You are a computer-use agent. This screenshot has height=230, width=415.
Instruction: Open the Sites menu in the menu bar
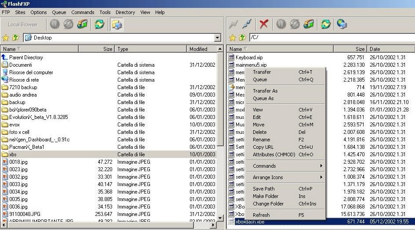point(20,12)
